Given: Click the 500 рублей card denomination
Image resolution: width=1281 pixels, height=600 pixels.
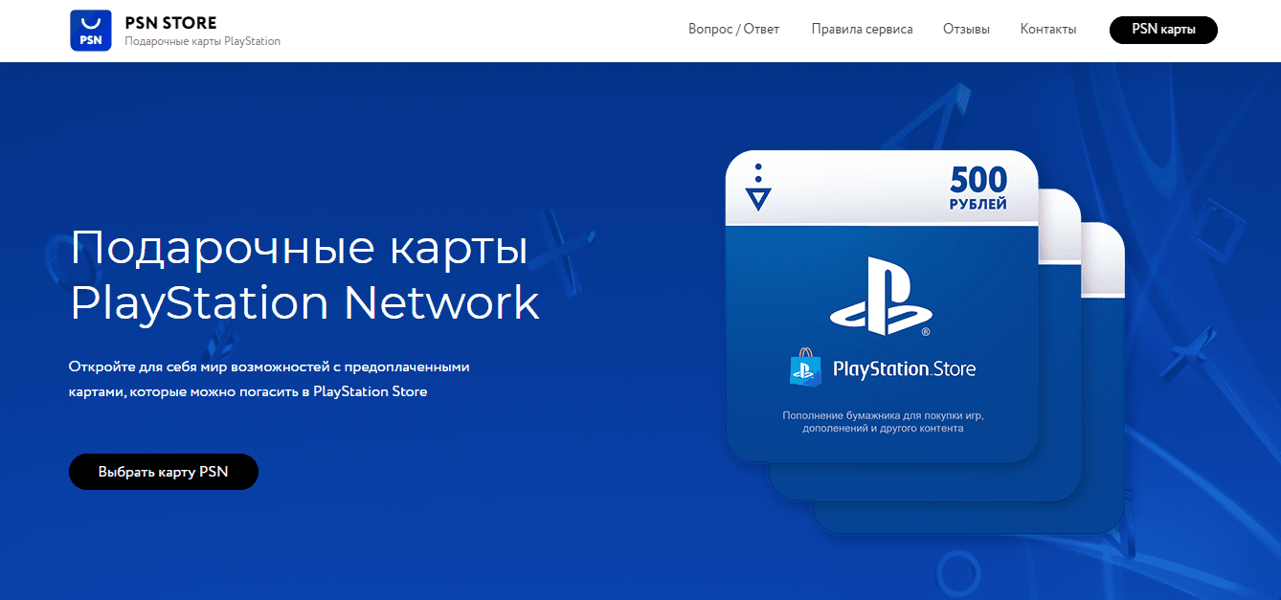Looking at the screenshot, I should (x=978, y=188).
